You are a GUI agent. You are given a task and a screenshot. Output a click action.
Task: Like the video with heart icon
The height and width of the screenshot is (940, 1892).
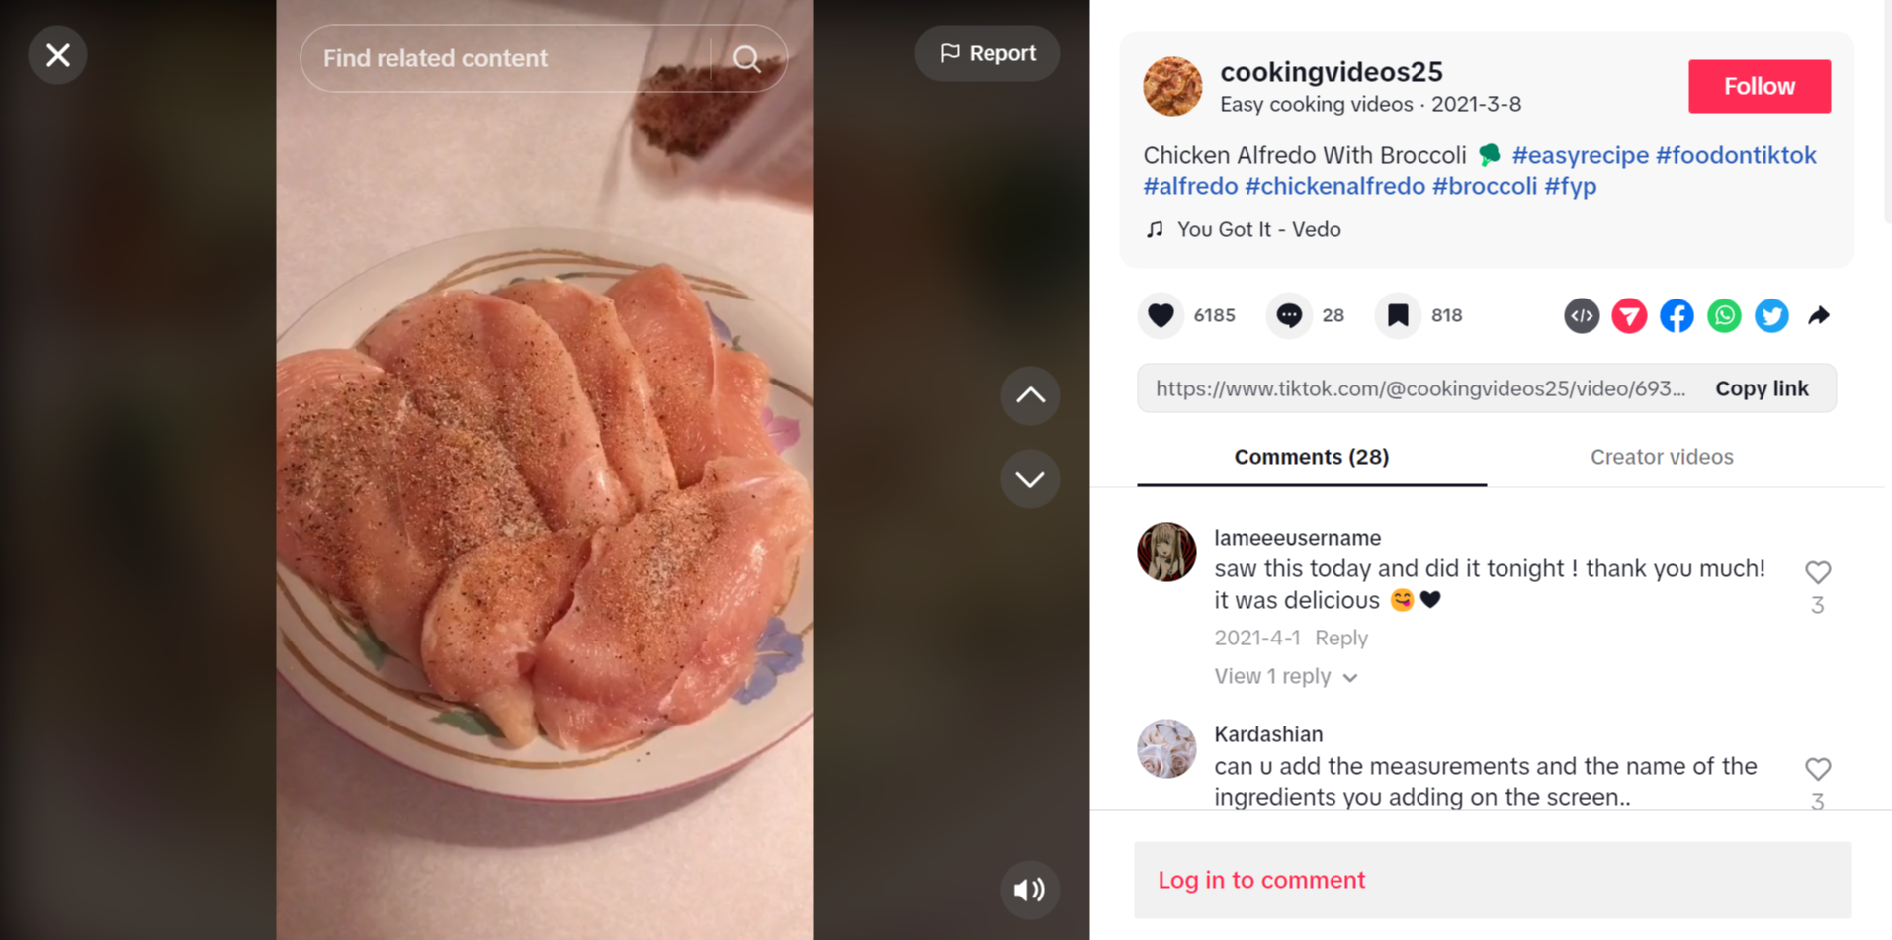tap(1161, 316)
